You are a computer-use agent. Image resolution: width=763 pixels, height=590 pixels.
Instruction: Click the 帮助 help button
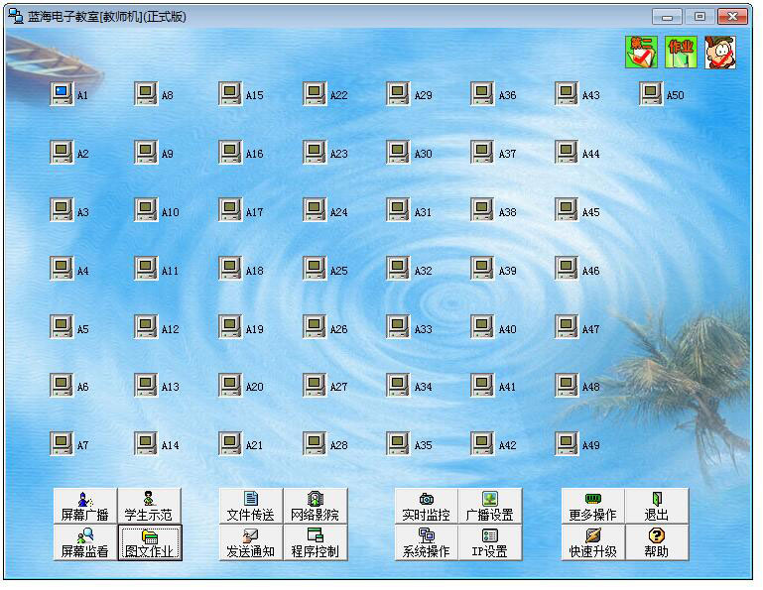click(656, 542)
